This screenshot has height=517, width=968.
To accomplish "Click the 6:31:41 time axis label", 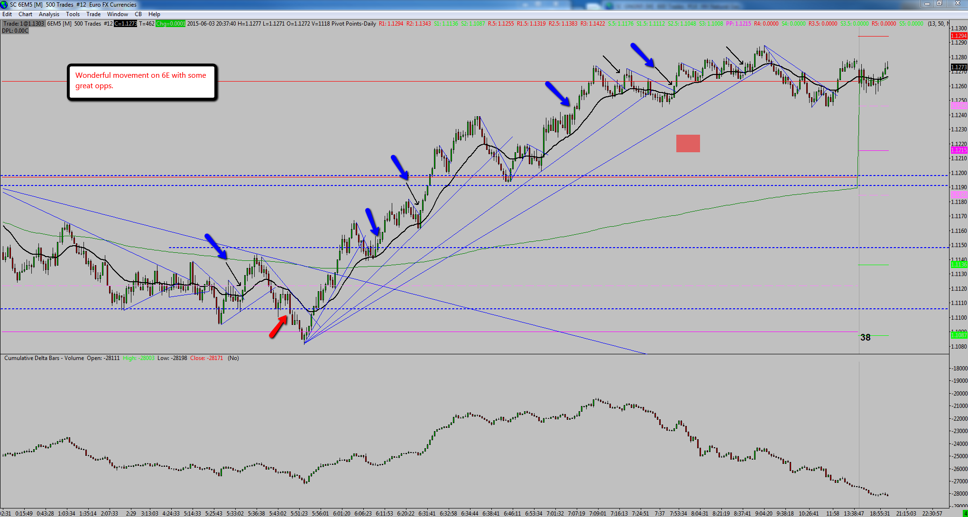I will (427, 513).
